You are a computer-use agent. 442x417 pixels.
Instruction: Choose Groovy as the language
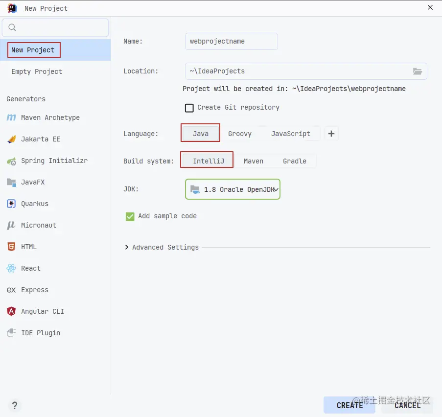[x=240, y=134]
